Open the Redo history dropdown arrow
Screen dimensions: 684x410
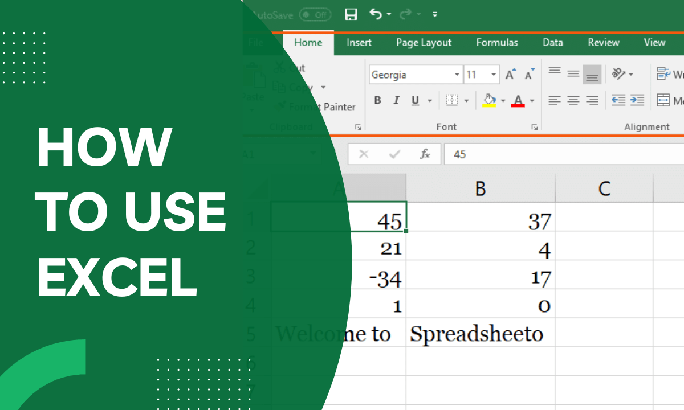[418, 14]
